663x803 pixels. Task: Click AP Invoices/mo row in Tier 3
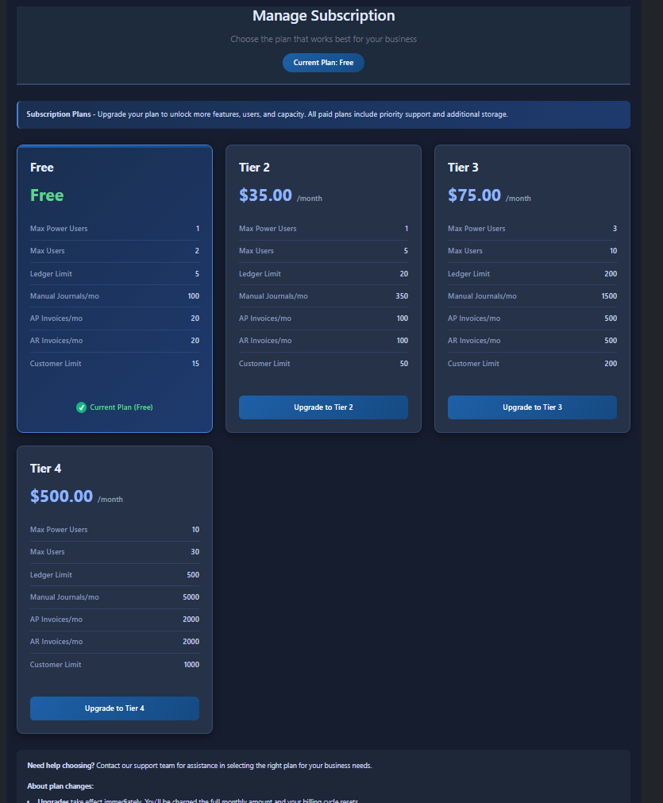533,318
